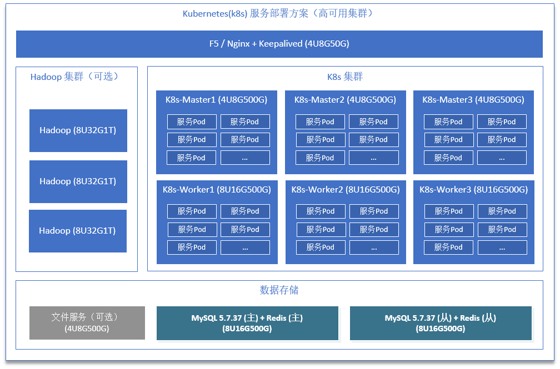Click the Hadoop 集群（可选） heading

click(75, 77)
